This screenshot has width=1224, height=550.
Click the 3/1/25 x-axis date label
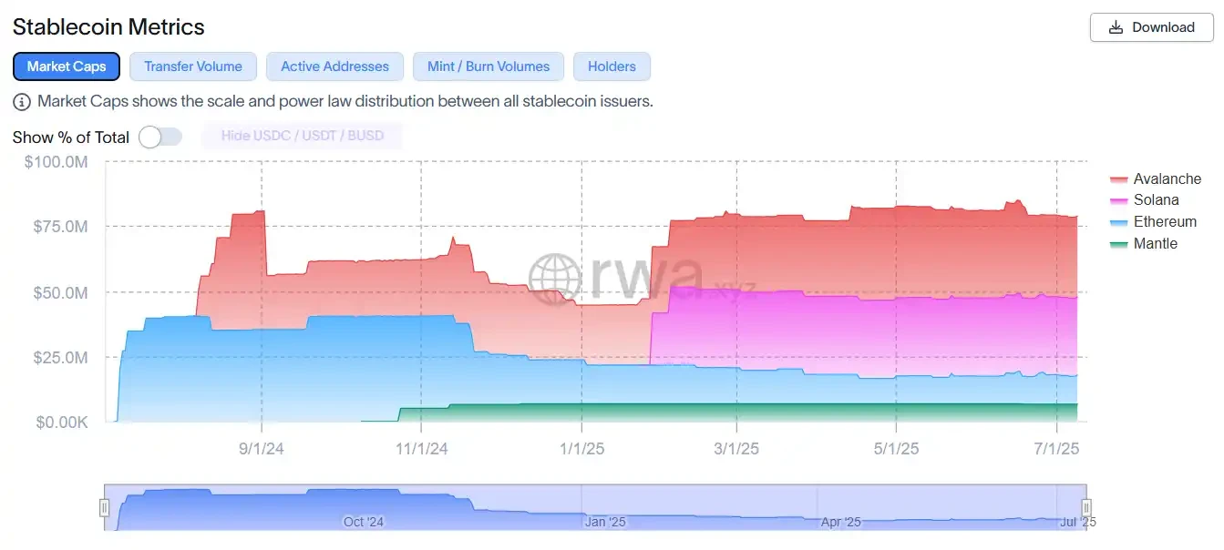[x=736, y=449]
